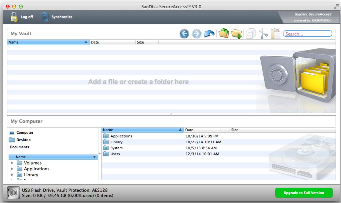
Task: Click System folder icon in file list
Action: (x=106, y=148)
